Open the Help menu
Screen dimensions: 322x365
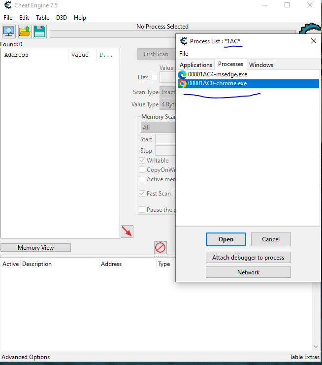[80, 18]
